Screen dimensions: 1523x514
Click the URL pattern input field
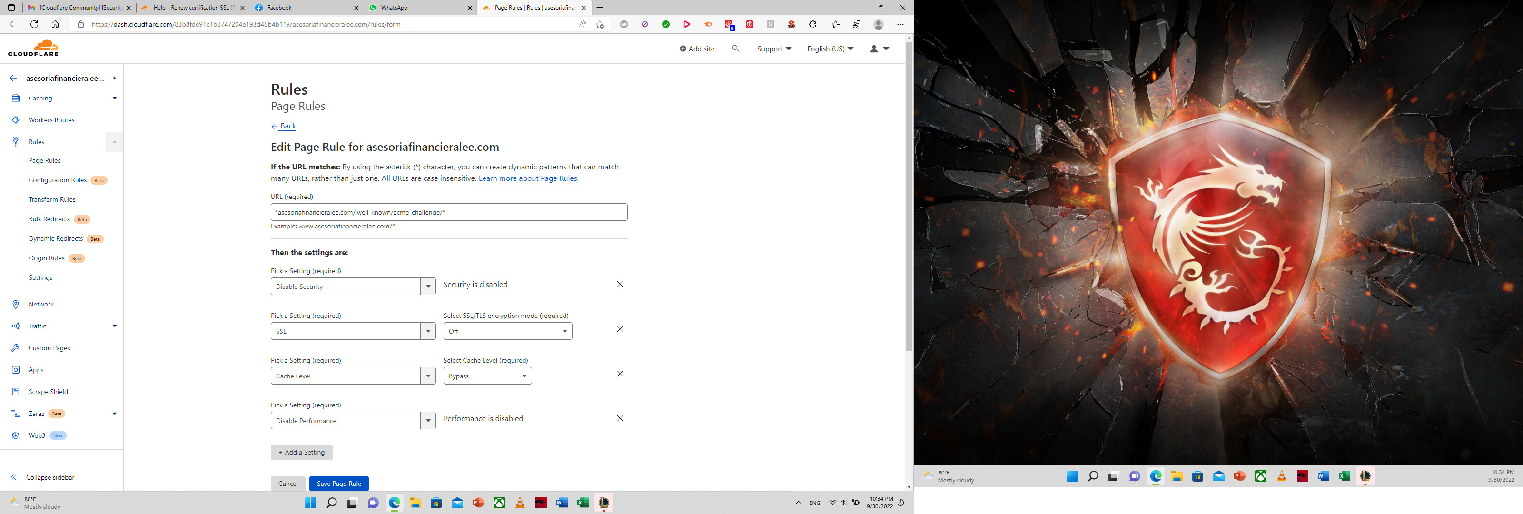click(449, 212)
